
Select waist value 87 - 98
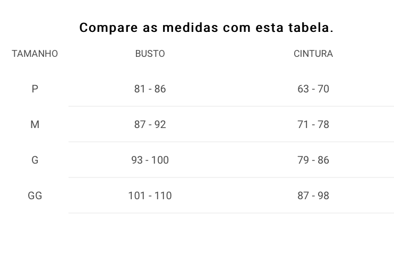pos(313,195)
